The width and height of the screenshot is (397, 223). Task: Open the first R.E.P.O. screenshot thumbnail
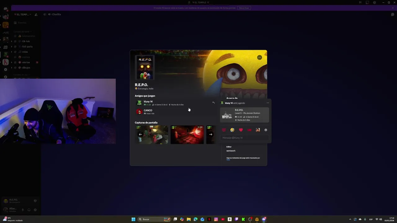pyautogui.click(x=152, y=135)
